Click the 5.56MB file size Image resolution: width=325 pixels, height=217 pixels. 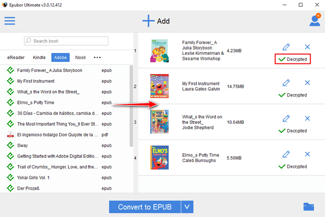pos(234,158)
